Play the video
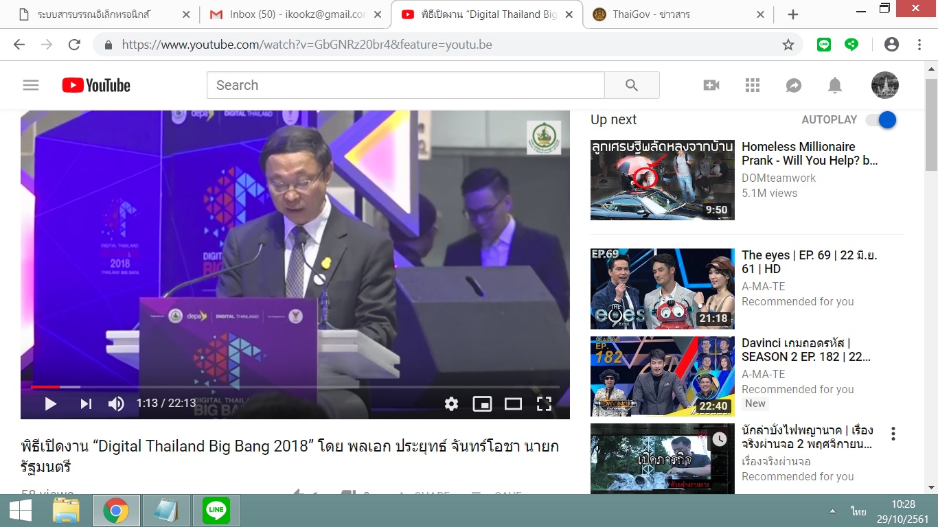Image resolution: width=938 pixels, height=527 pixels. (50, 403)
